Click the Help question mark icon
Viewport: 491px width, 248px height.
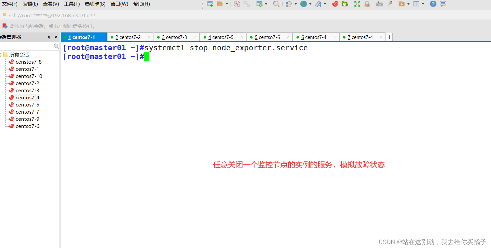click(433, 4)
